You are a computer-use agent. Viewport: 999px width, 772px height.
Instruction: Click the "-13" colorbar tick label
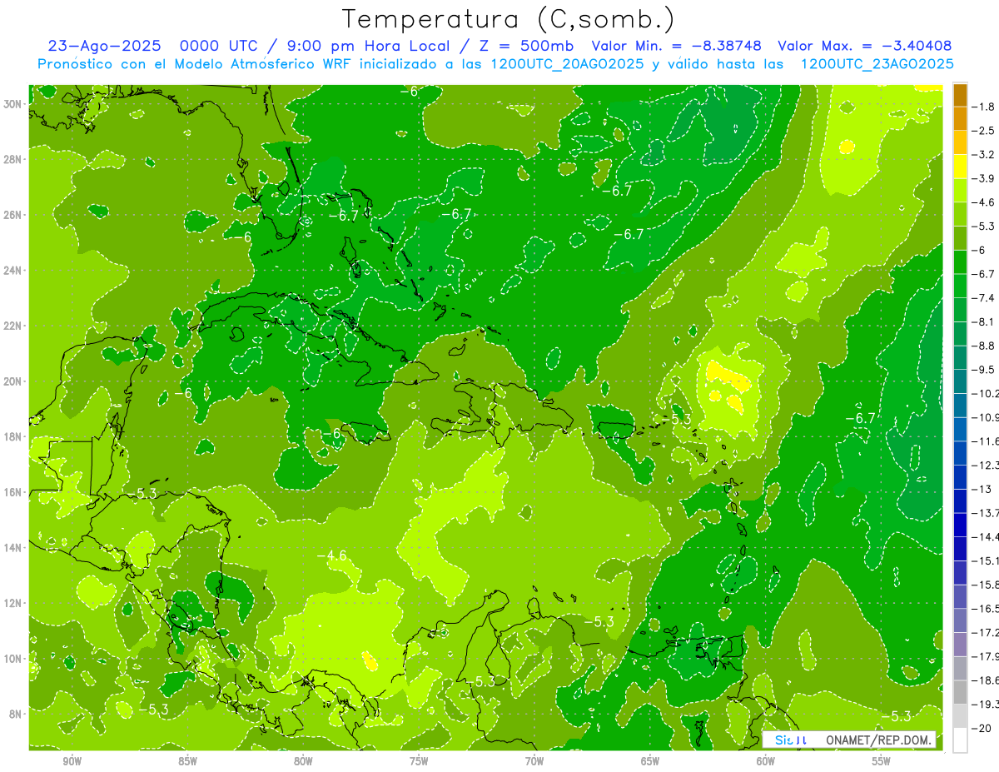tap(981, 488)
